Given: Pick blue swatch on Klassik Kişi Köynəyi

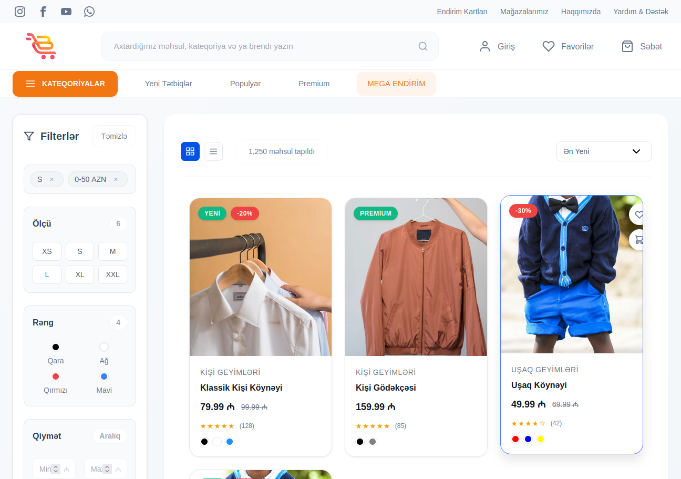Looking at the screenshot, I should pos(230,442).
